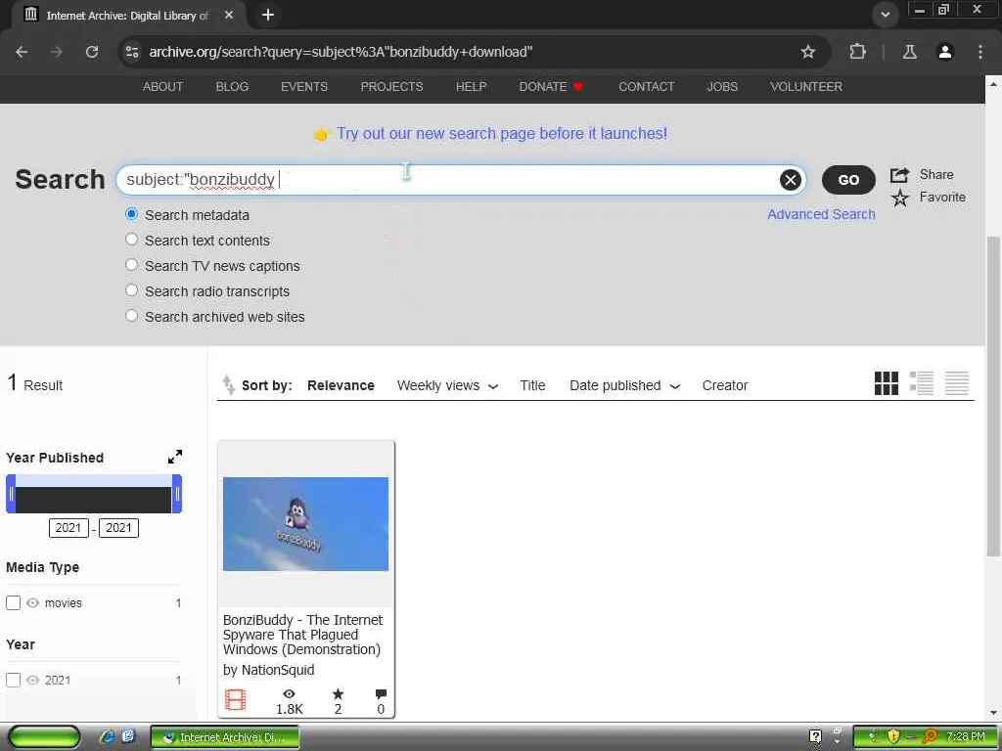Expand the Year Published histogram
The image size is (1002, 751).
click(174, 457)
